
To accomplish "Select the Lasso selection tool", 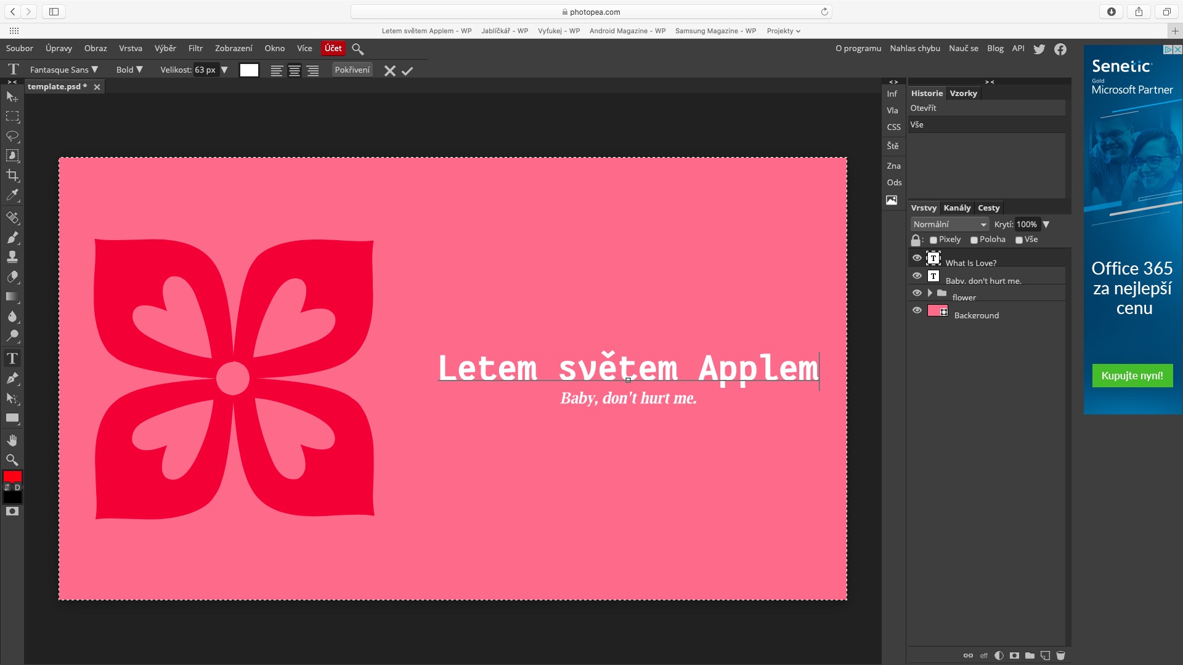I will (12, 136).
